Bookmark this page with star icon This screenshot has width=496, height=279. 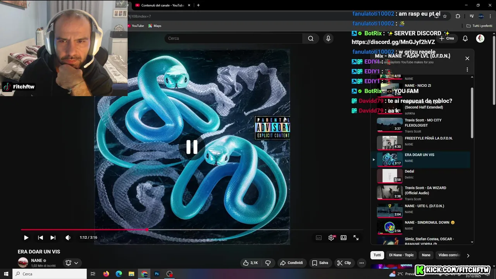(x=445, y=16)
